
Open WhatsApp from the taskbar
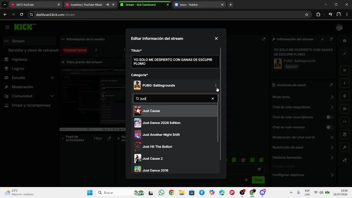click(161, 193)
